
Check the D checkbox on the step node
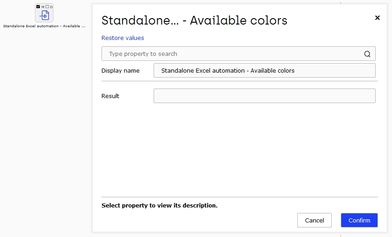click(x=47, y=7)
